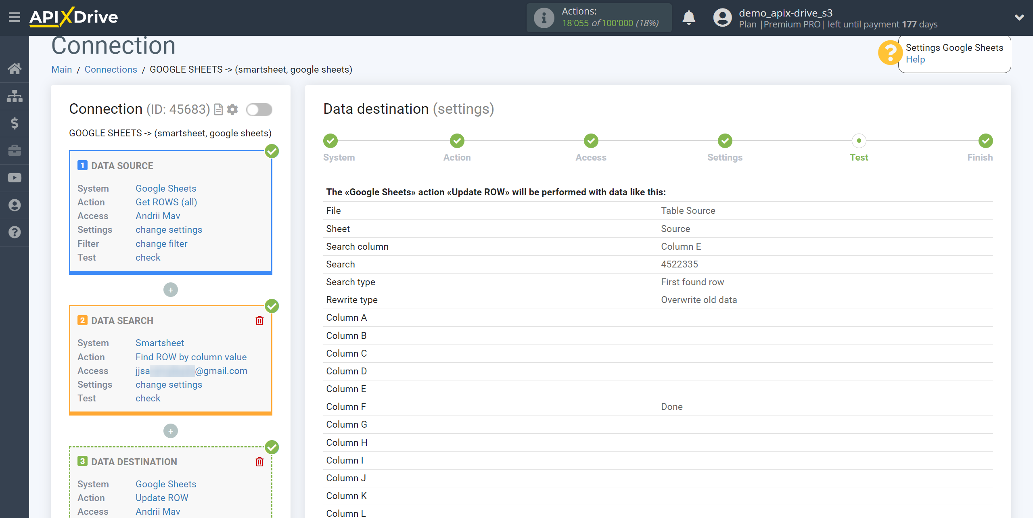
Task: Click the Data Destination green checkmark badge
Action: click(272, 447)
